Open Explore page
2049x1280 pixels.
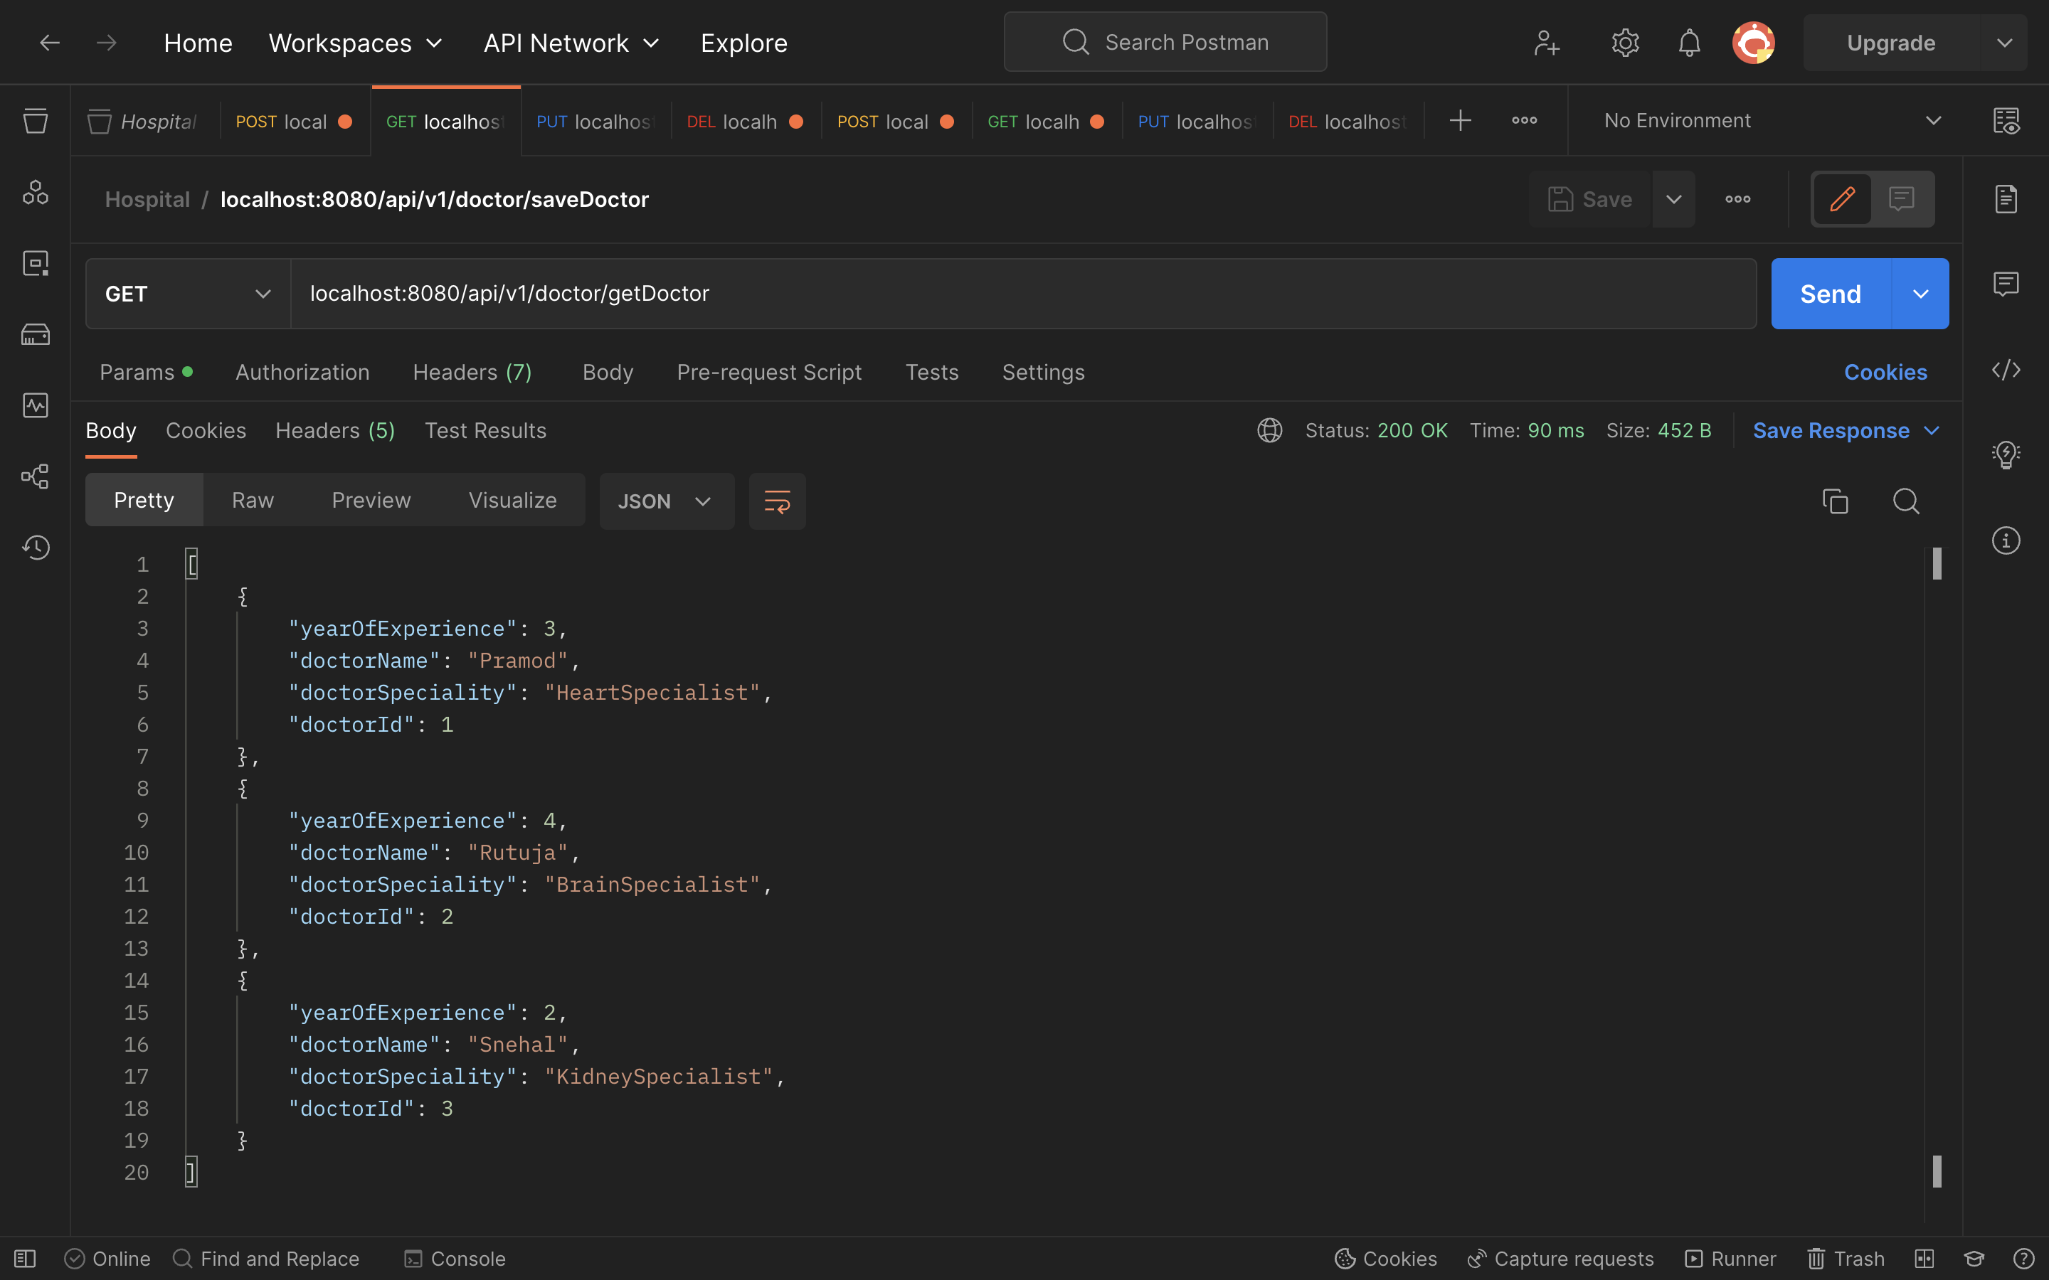pyautogui.click(x=744, y=43)
